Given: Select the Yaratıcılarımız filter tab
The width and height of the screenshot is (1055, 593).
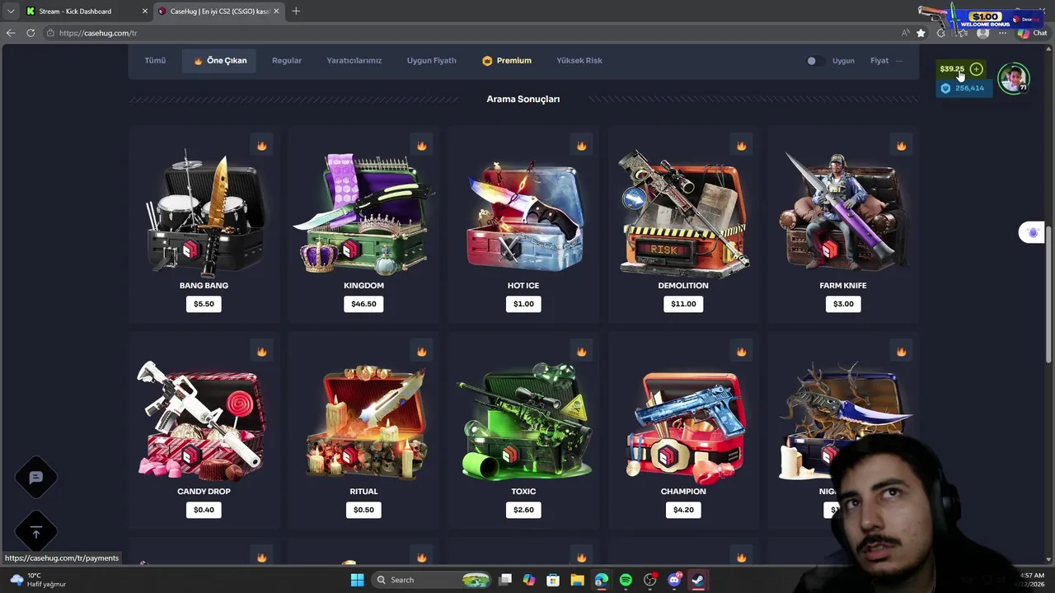Looking at the screenshot, I should pyautogui.click(x=354, y=61).
